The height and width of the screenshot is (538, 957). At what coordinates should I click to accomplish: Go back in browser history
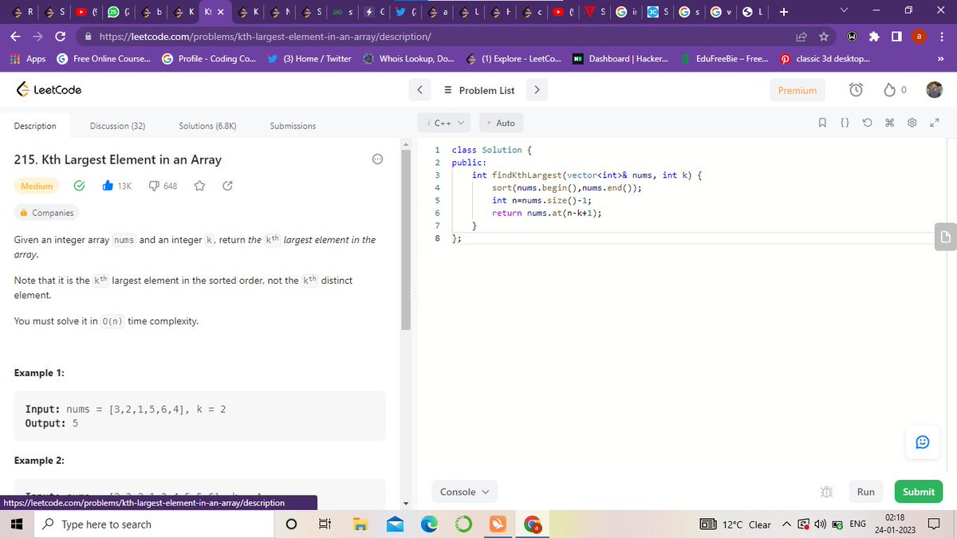(15, 37)
